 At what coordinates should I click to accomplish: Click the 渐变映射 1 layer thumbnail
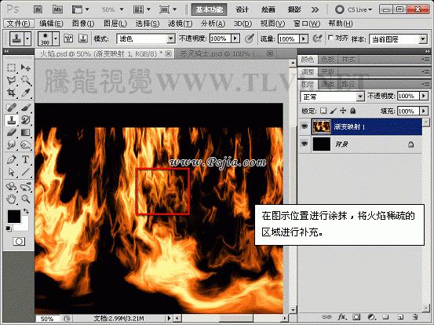pos(321,127)
